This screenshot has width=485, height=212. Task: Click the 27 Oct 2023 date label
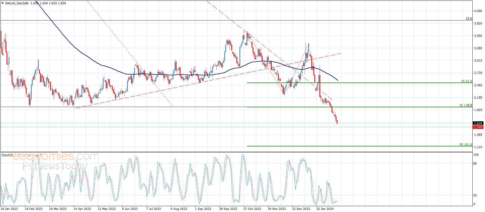pyautogui.click(x=252, y=209)
